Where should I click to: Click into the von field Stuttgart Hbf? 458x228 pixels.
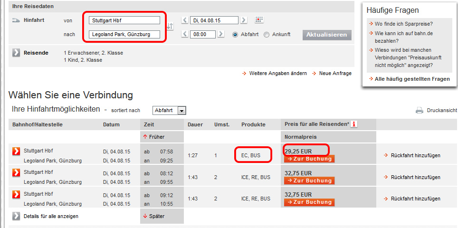[x=125, y=20]
